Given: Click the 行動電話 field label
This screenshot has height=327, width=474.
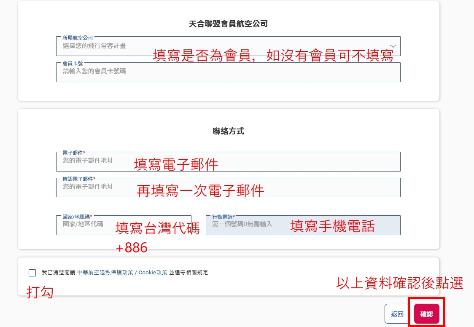Looking at the screenshot, I should pos(223,217).
